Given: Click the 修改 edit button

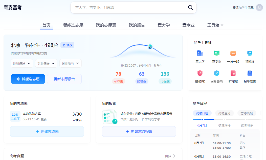Looking at the screenshot, I should point(67,45).
